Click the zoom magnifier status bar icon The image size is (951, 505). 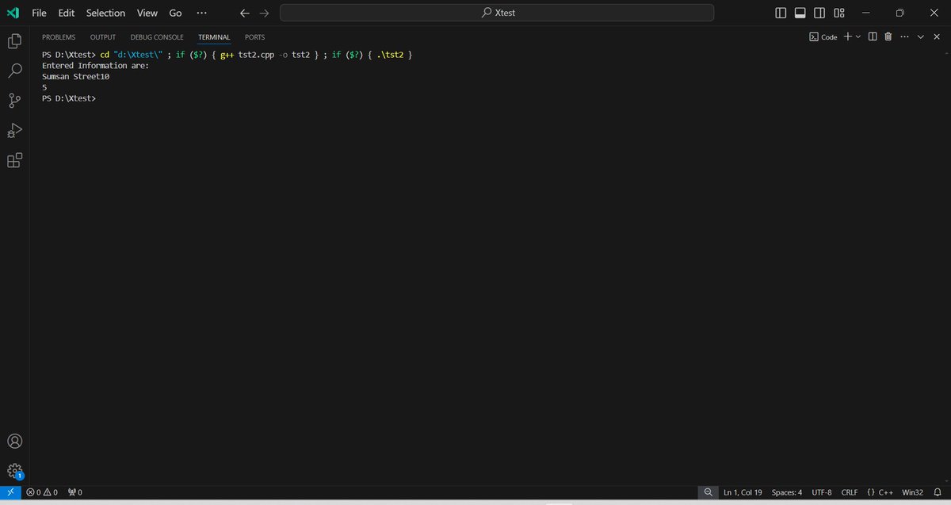[708, 492]
